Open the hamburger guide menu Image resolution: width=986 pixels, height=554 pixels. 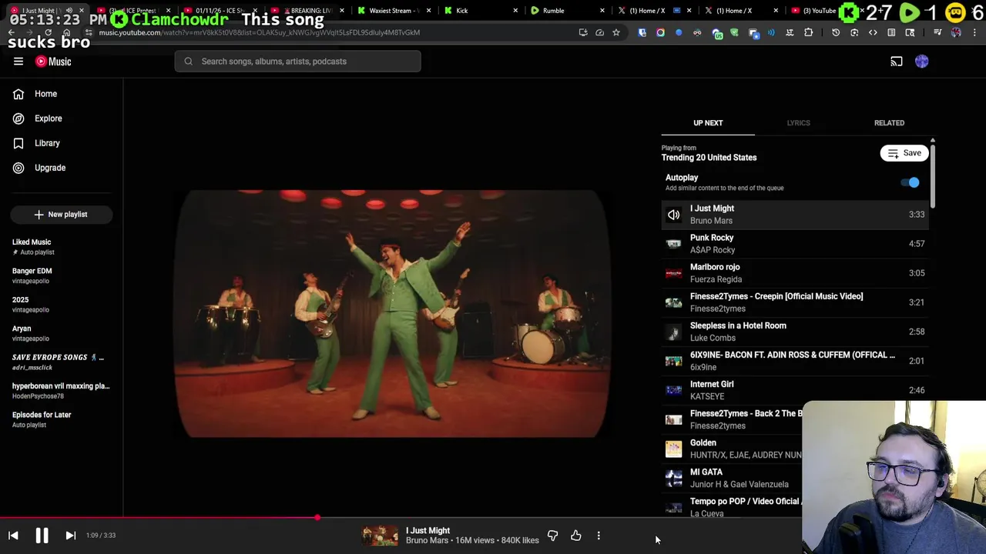click(x=18, y=62)
